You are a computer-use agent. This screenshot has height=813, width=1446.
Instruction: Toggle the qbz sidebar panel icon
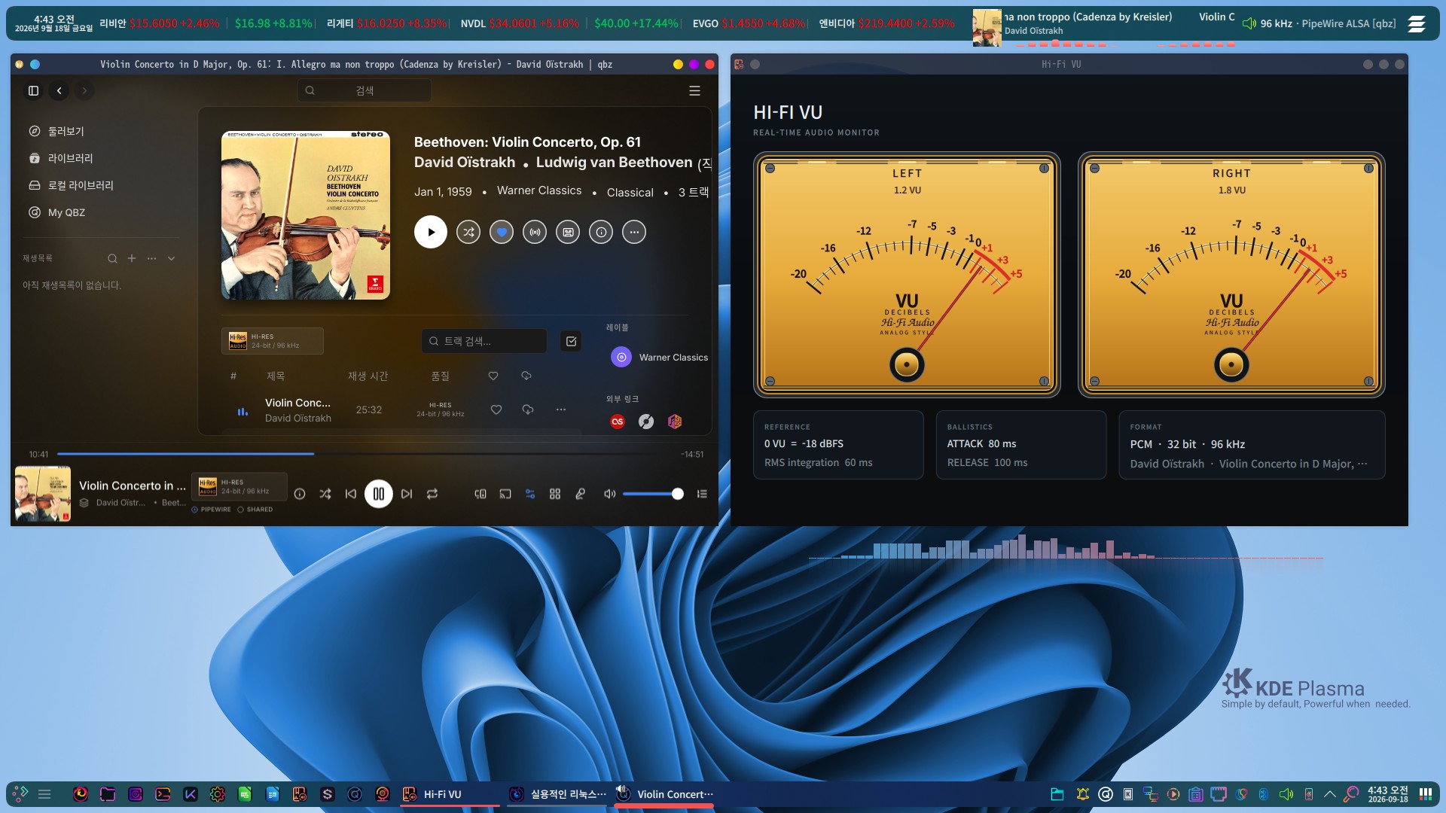point(33,90)
